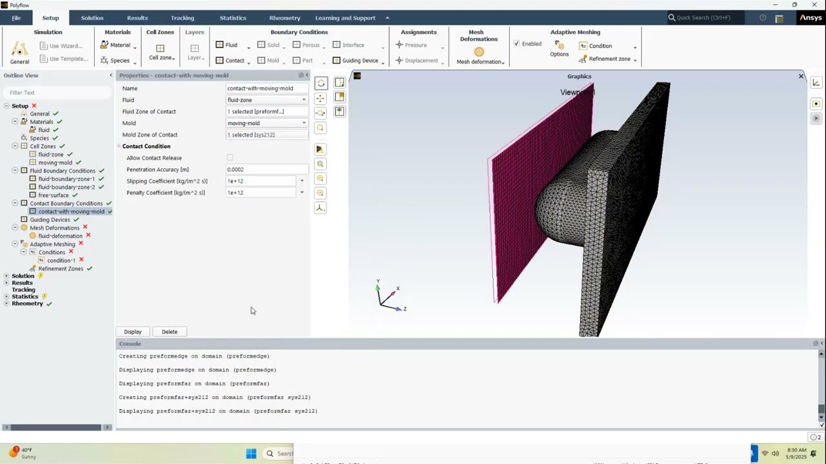Switch to the Results tab
Image resolution: width=826 pixels, height=464 pixels.
coord(137,17)
